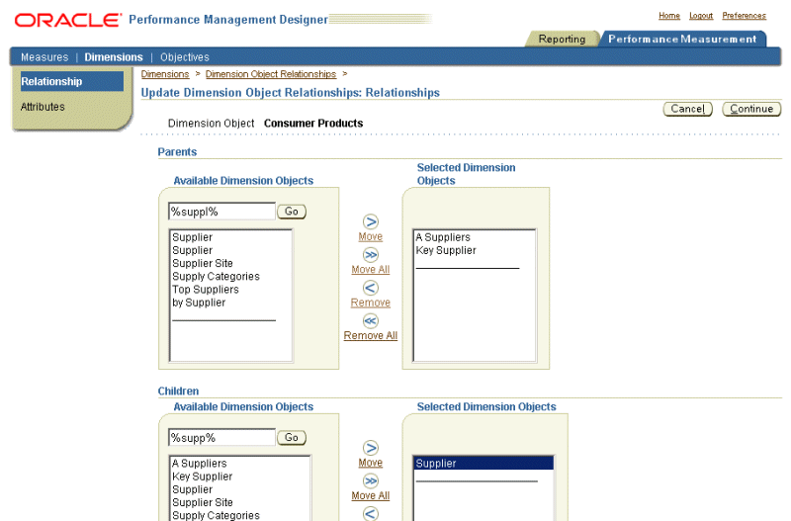Click the Move All link in Parents section
The width and height of the screenshot is (791, 521).
tap(371, 269)
